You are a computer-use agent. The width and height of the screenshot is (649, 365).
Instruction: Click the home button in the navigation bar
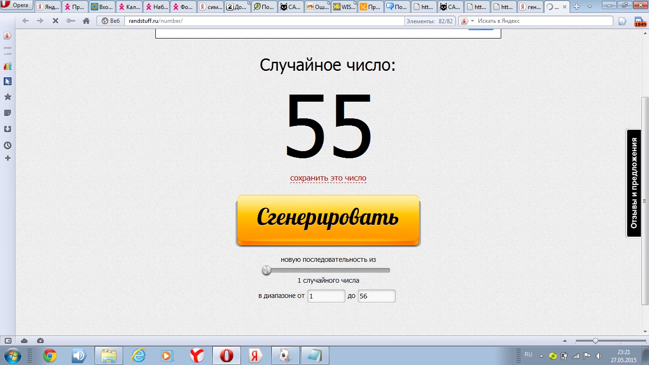(x=86, y=21)
